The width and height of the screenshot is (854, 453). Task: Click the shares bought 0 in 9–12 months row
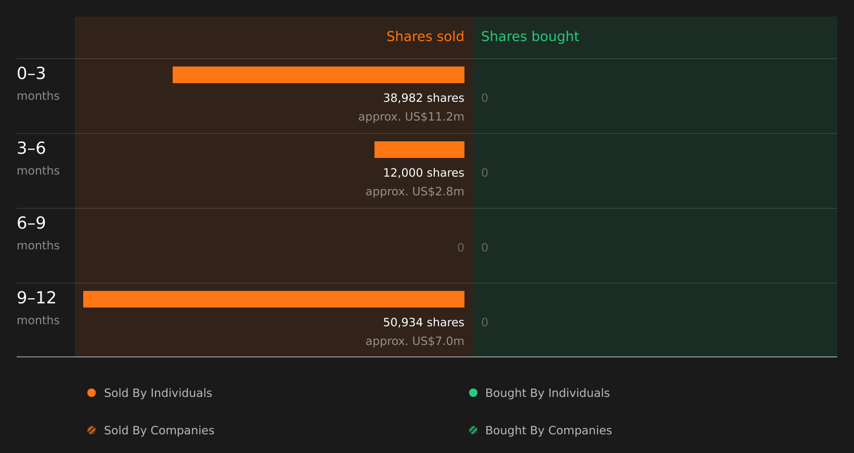point(485,323)
